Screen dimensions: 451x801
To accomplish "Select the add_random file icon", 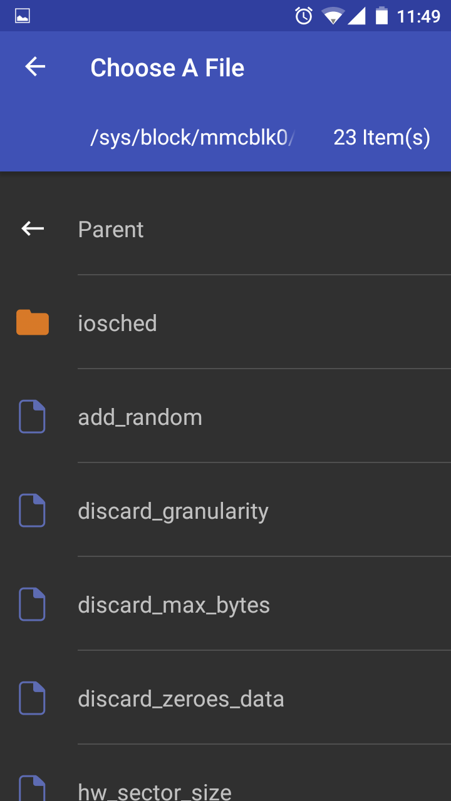I will click(32, 417).
